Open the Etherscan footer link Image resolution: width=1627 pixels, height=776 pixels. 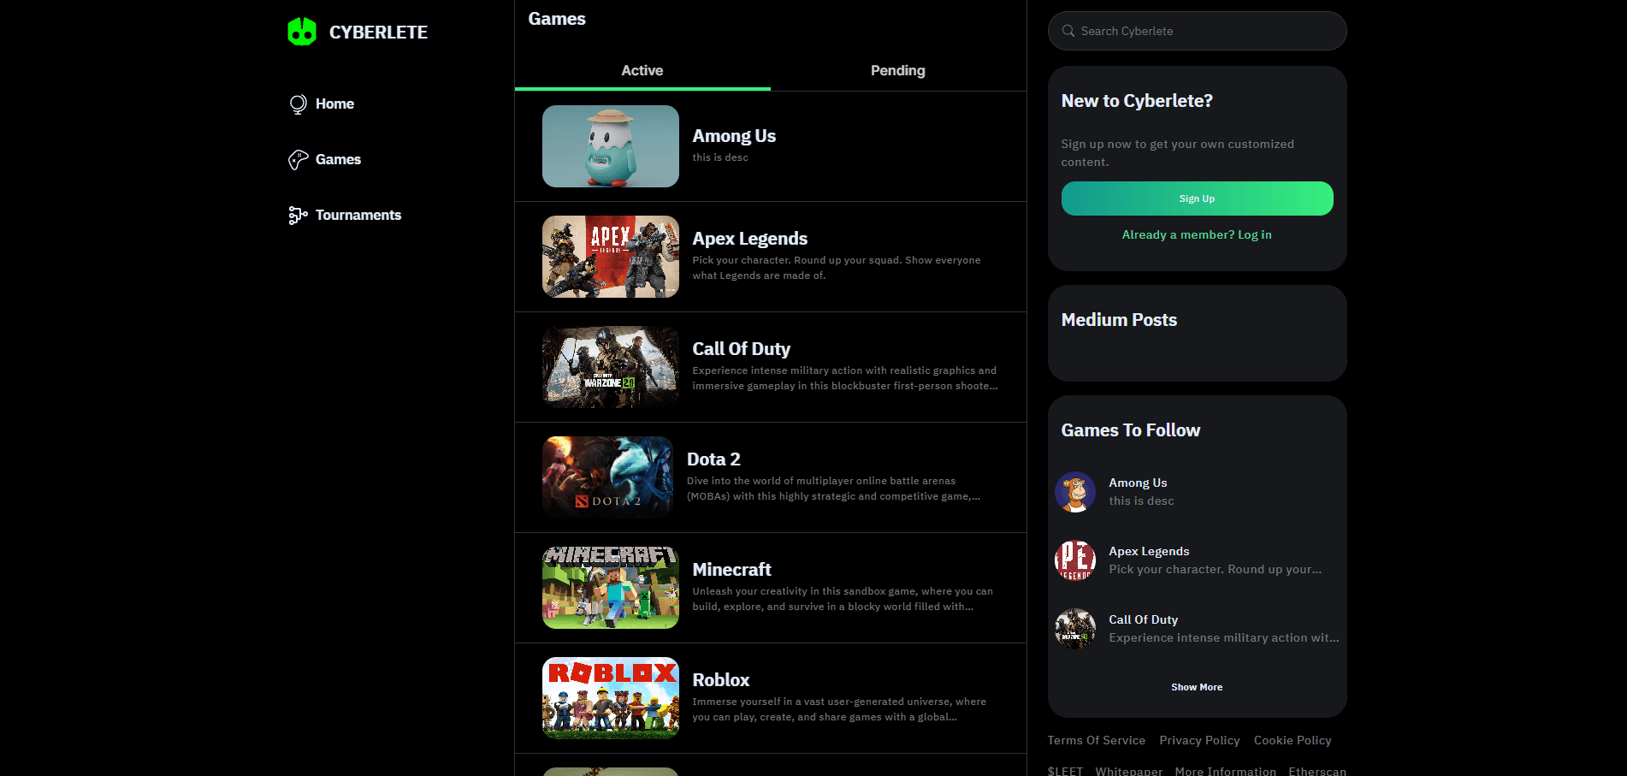(x=1317, y=771)
